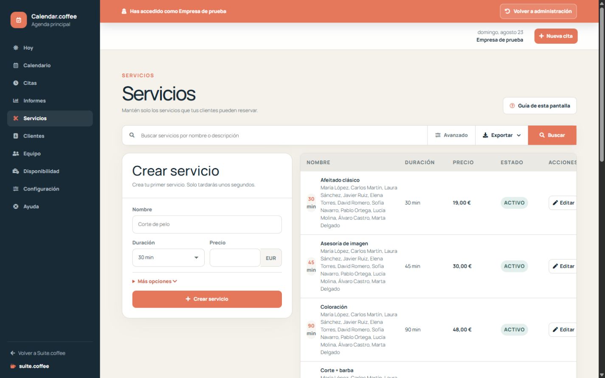
Task: Open the Clientes section
Action: (x=50, y=136)
